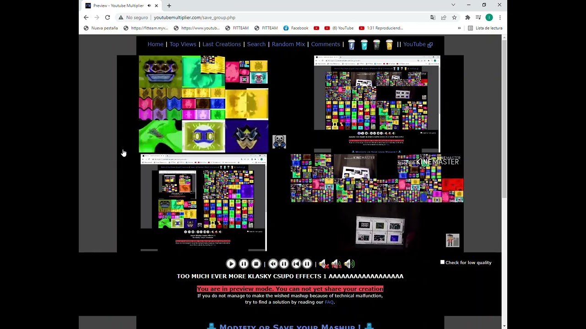This screenshot has height=329, width=586.
Task: Share via the Google+ cup icon
Action: click(x=376, y=44)
